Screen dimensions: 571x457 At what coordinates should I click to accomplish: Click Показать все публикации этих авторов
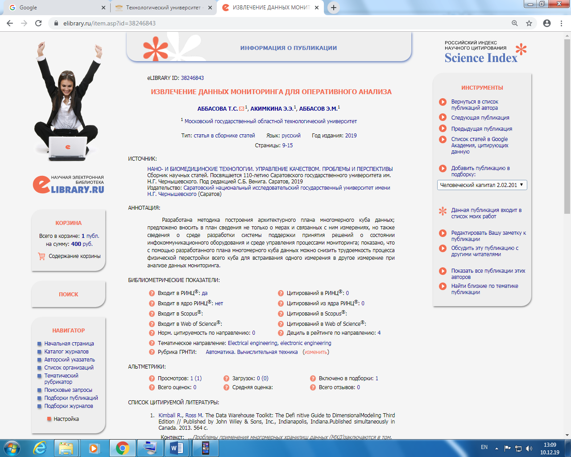pos(488,274)
